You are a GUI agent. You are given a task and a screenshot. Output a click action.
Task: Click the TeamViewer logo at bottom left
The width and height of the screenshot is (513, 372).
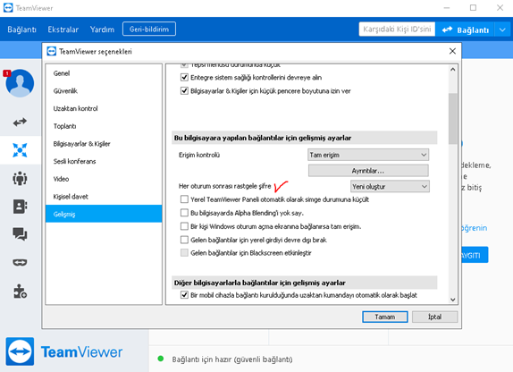[20, 351]
